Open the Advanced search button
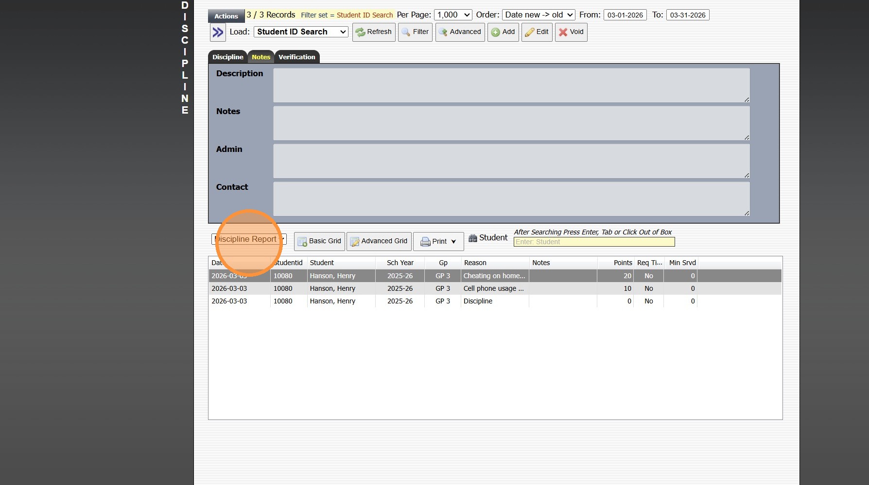Image resolution: width=869 pixels, height=485 pixels. [460, 32]
